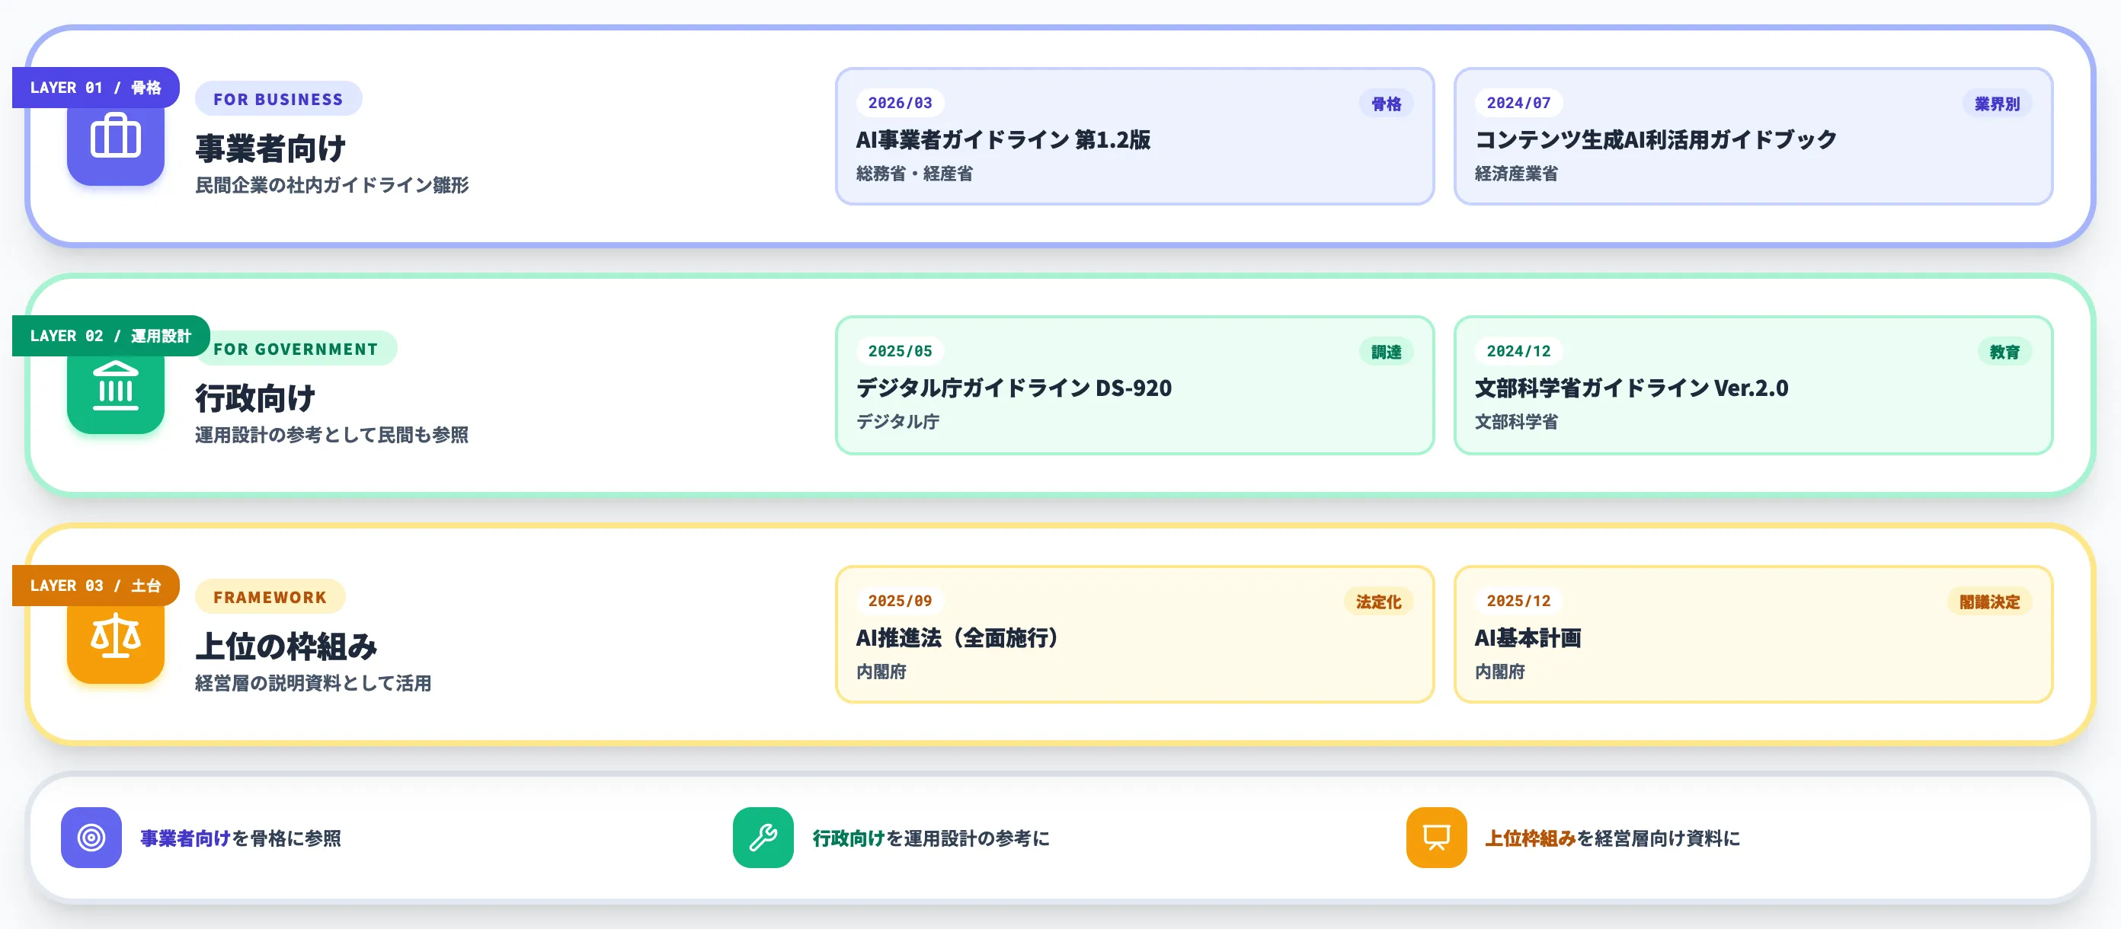
Task: Click the 上位の枠組み heading
Action: pyautogui.click(x=286, y=646)
